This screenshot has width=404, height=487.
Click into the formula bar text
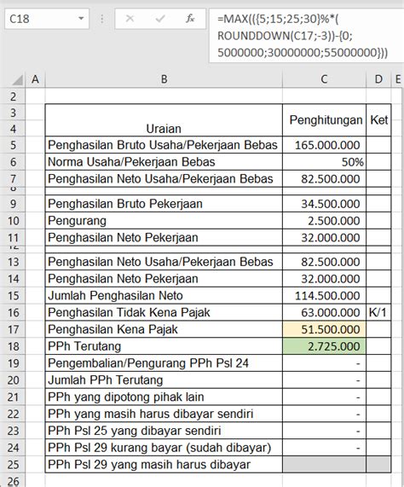[x=307, y=36]
